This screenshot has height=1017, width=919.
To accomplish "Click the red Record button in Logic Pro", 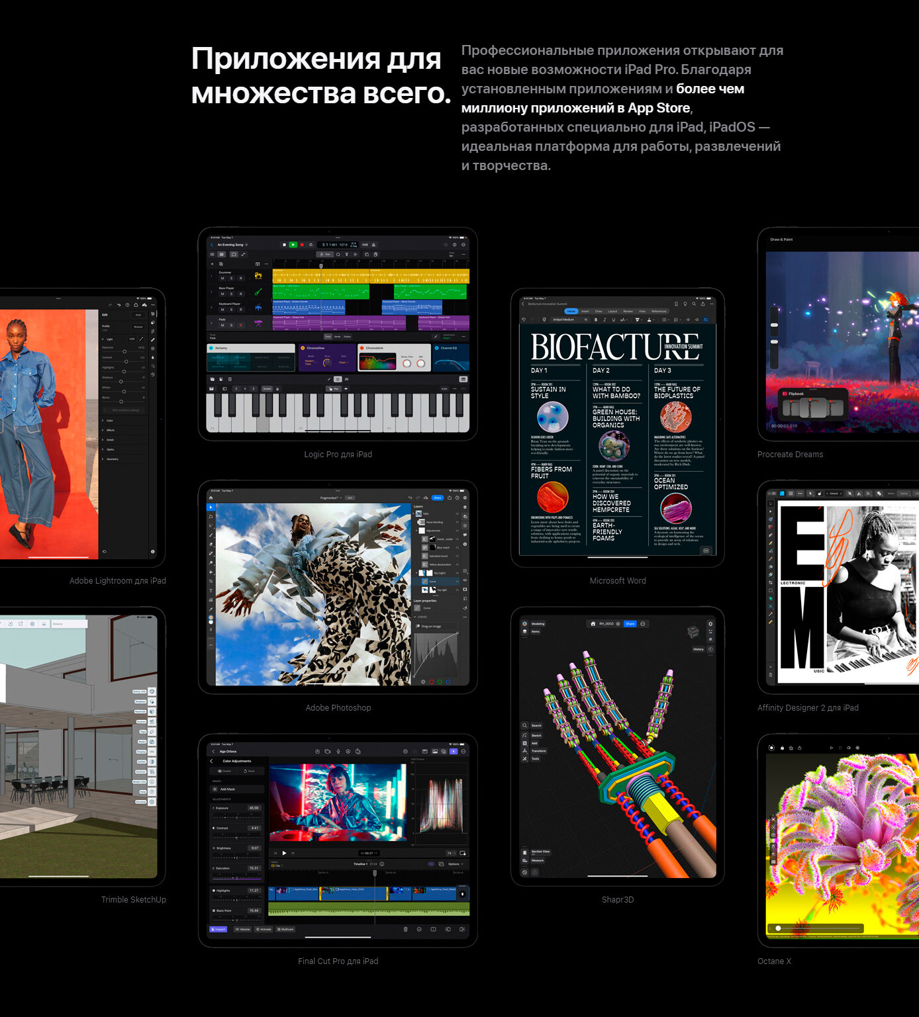I will tap(302, 245).
